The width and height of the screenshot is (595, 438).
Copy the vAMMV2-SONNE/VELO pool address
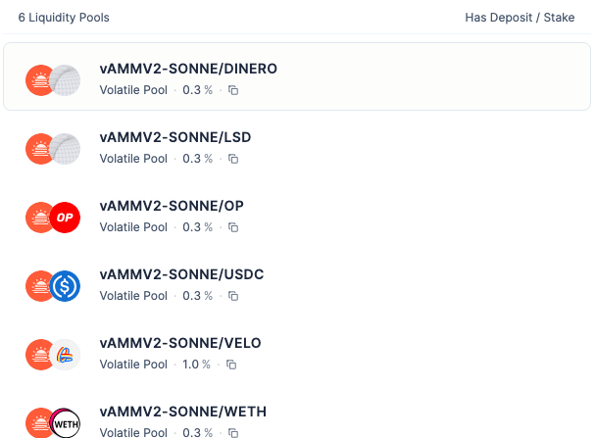click(231, 365)
